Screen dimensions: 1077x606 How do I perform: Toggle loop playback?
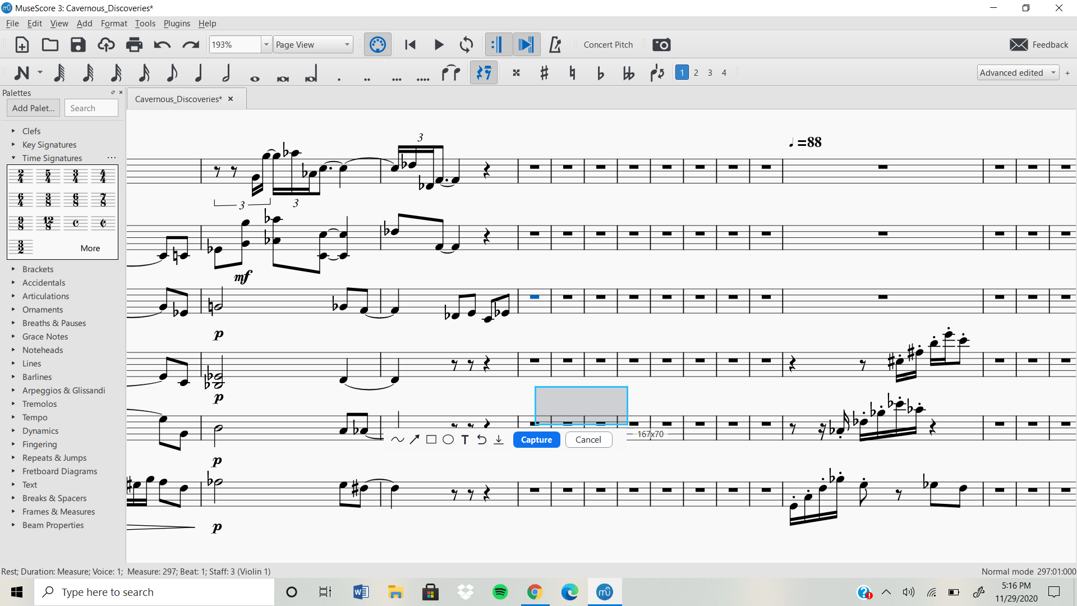pos(466,45)
